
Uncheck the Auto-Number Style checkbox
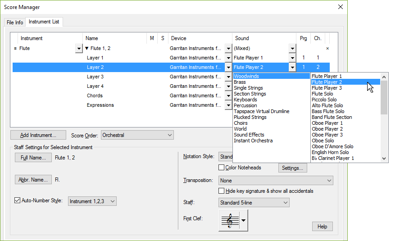tap(18, 201)
